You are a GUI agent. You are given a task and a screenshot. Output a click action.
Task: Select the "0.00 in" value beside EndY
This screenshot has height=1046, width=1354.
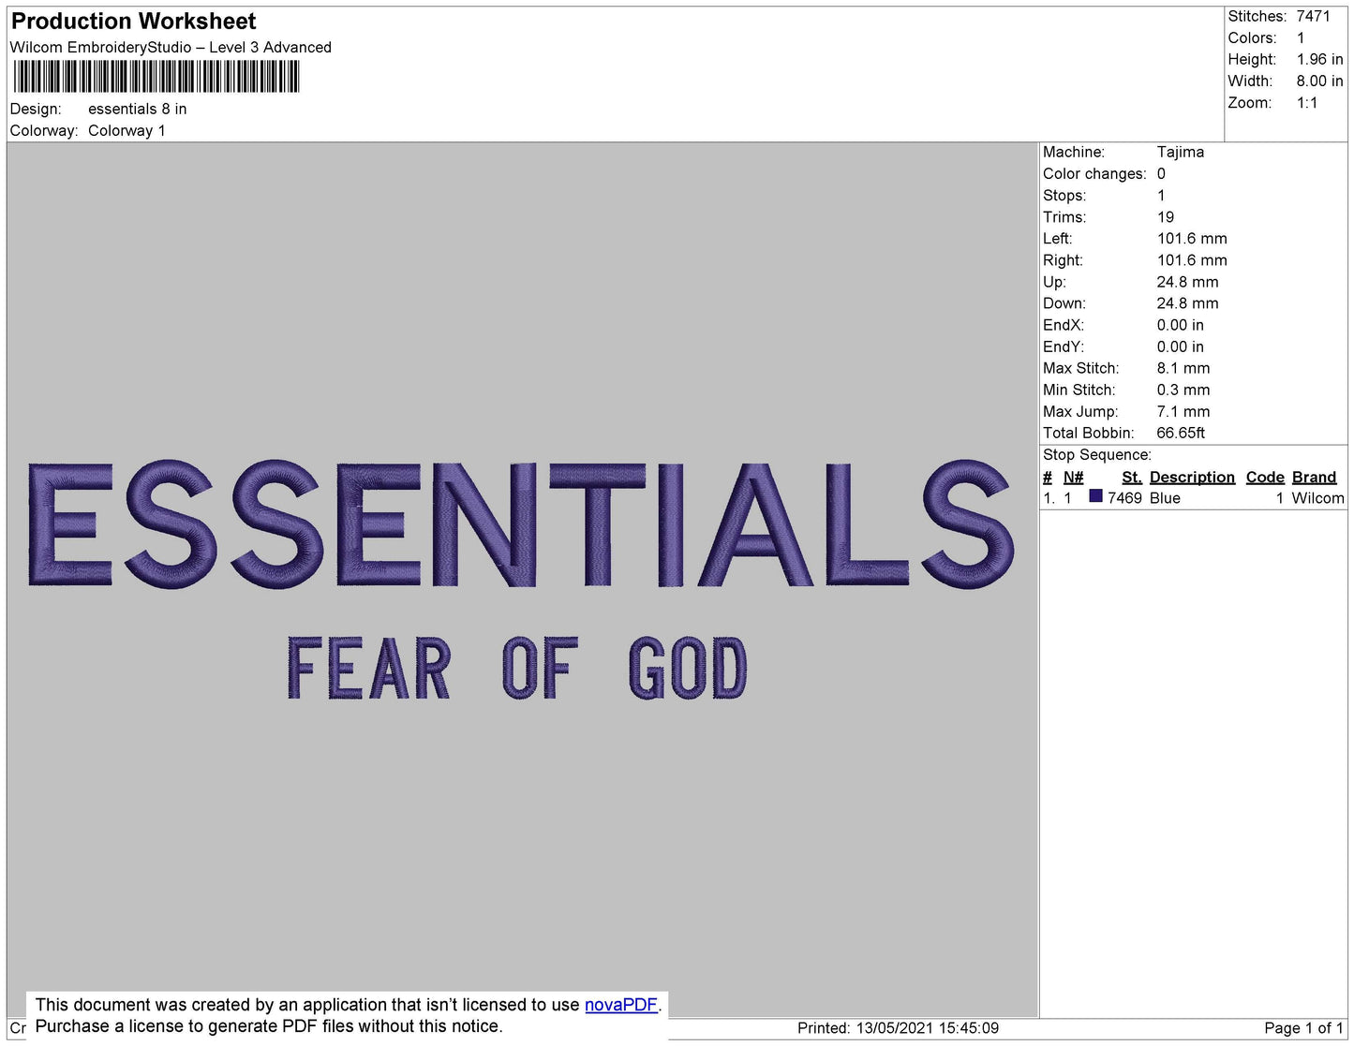[1181, 346]
